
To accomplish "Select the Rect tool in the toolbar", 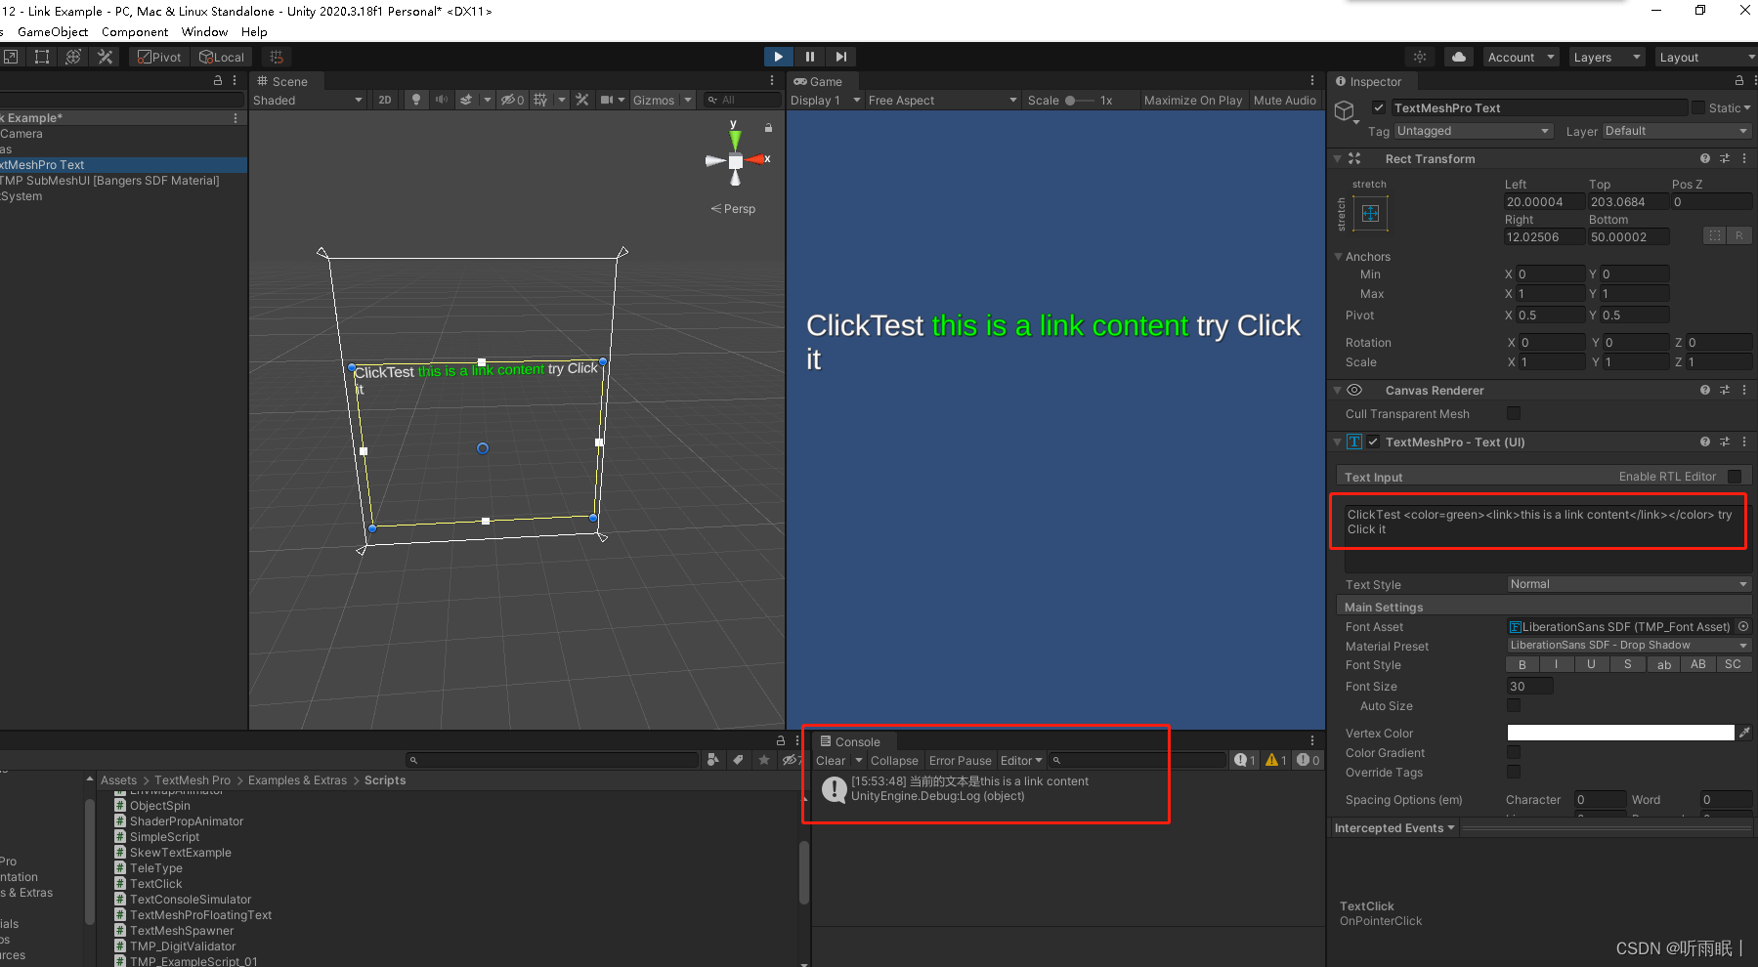I will (42, 57).
